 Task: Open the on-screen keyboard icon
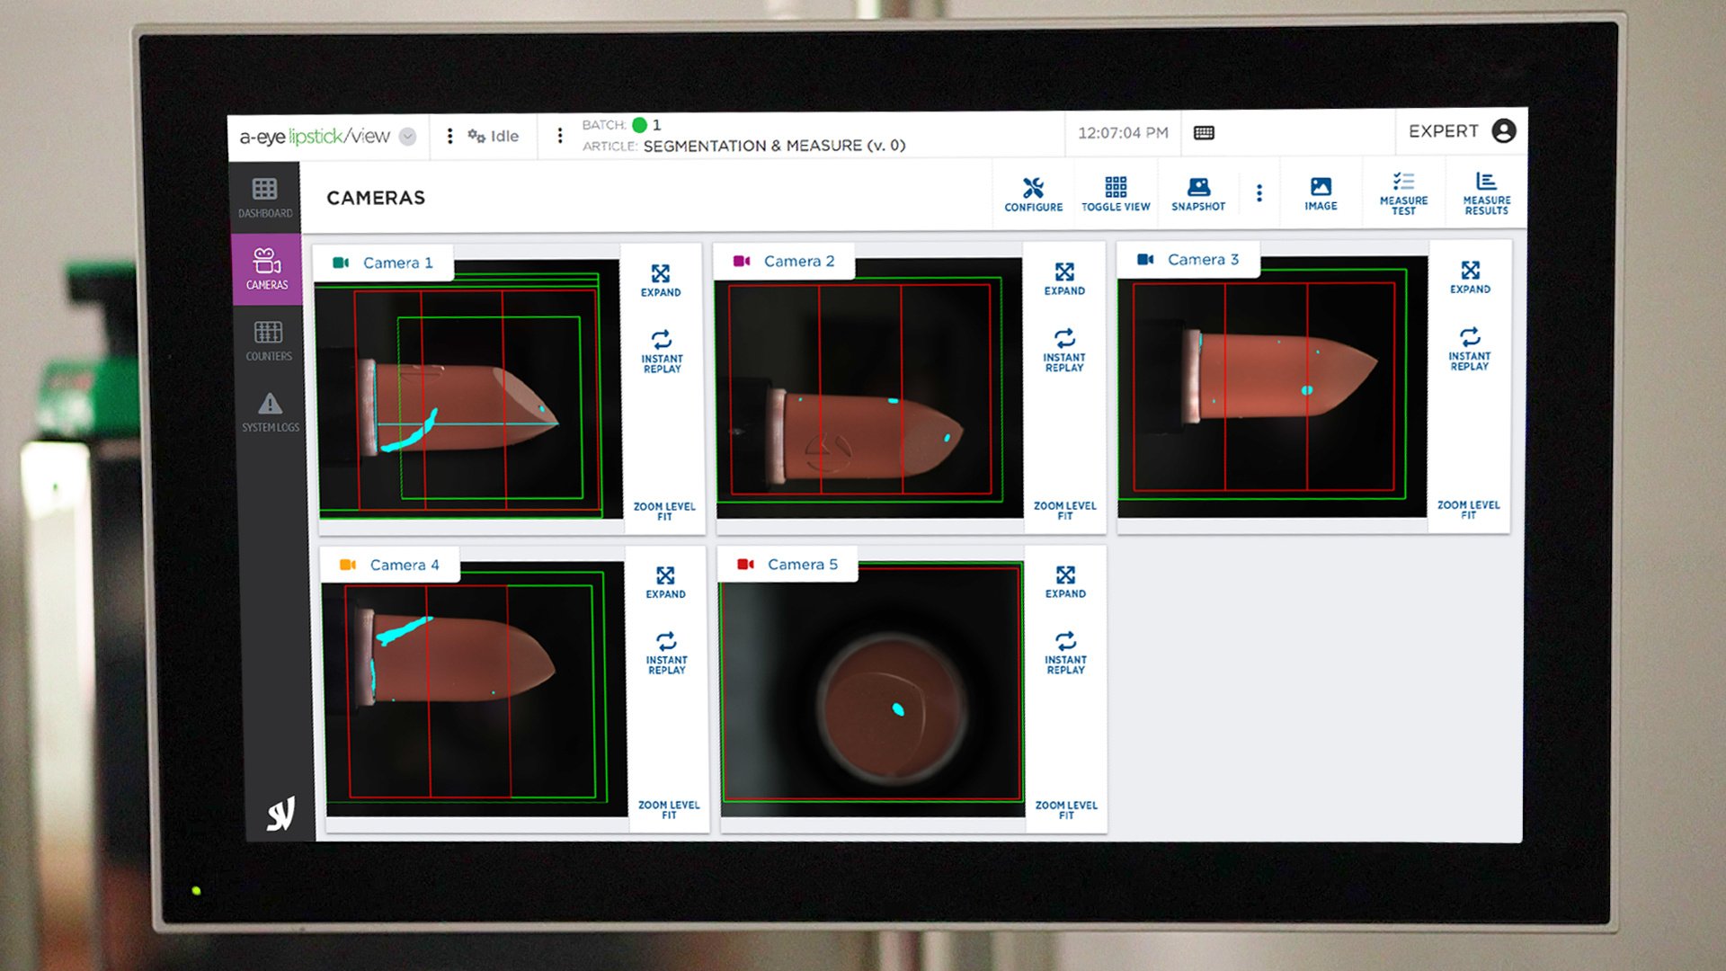(x=1204, y=133)
